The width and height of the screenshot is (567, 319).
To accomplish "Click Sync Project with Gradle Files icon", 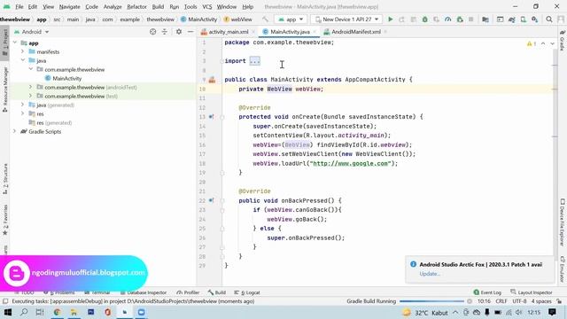I will point(512,19).
